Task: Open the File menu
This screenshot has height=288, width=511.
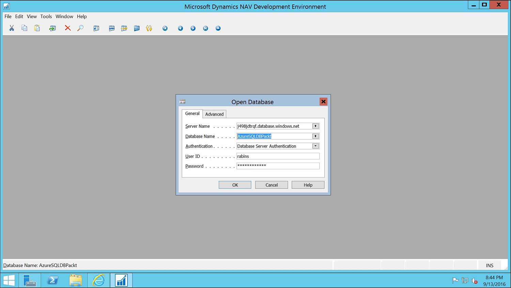Action: [x=7, y=16]
